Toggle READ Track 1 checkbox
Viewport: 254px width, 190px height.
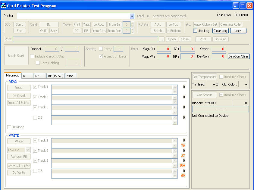click(35, 87)
